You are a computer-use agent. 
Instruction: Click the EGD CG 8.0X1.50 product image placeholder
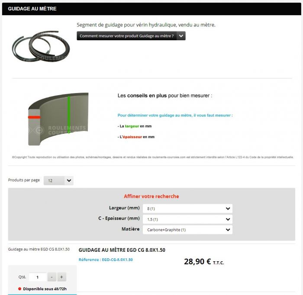pos(39,249)
